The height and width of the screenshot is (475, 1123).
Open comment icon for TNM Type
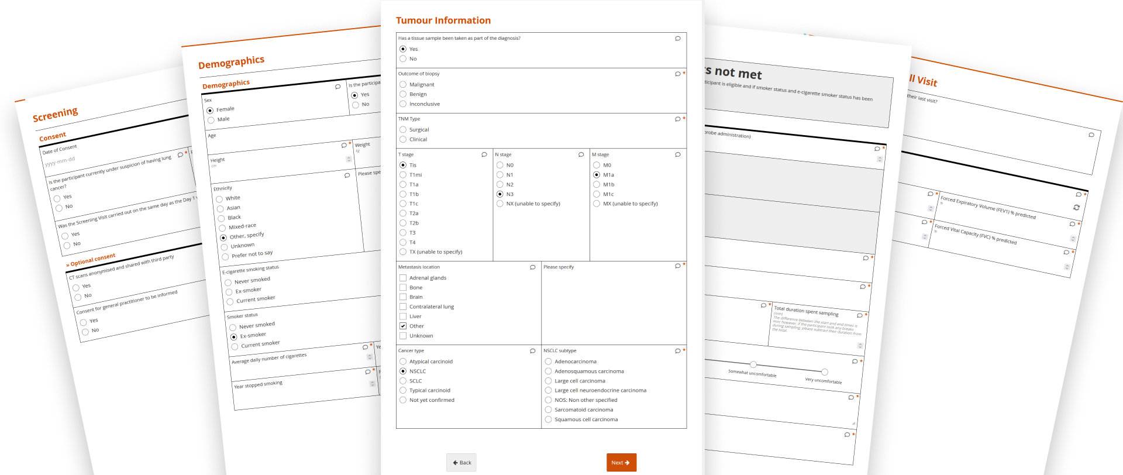click(678, 119)
